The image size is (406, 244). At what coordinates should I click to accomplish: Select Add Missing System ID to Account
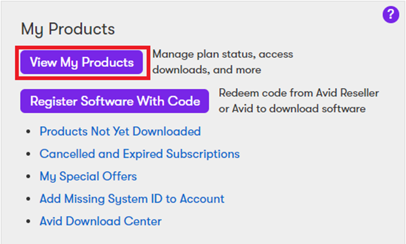pyautogui.click(x=132, y=199)
